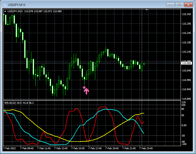Click the 7 Feb 09:45 time label

(27, 148)
